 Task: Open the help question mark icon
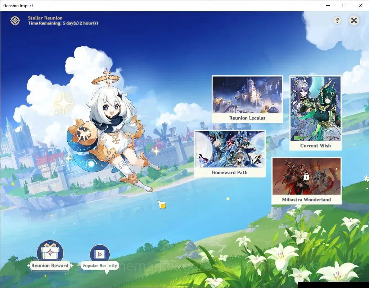point(337,21)
